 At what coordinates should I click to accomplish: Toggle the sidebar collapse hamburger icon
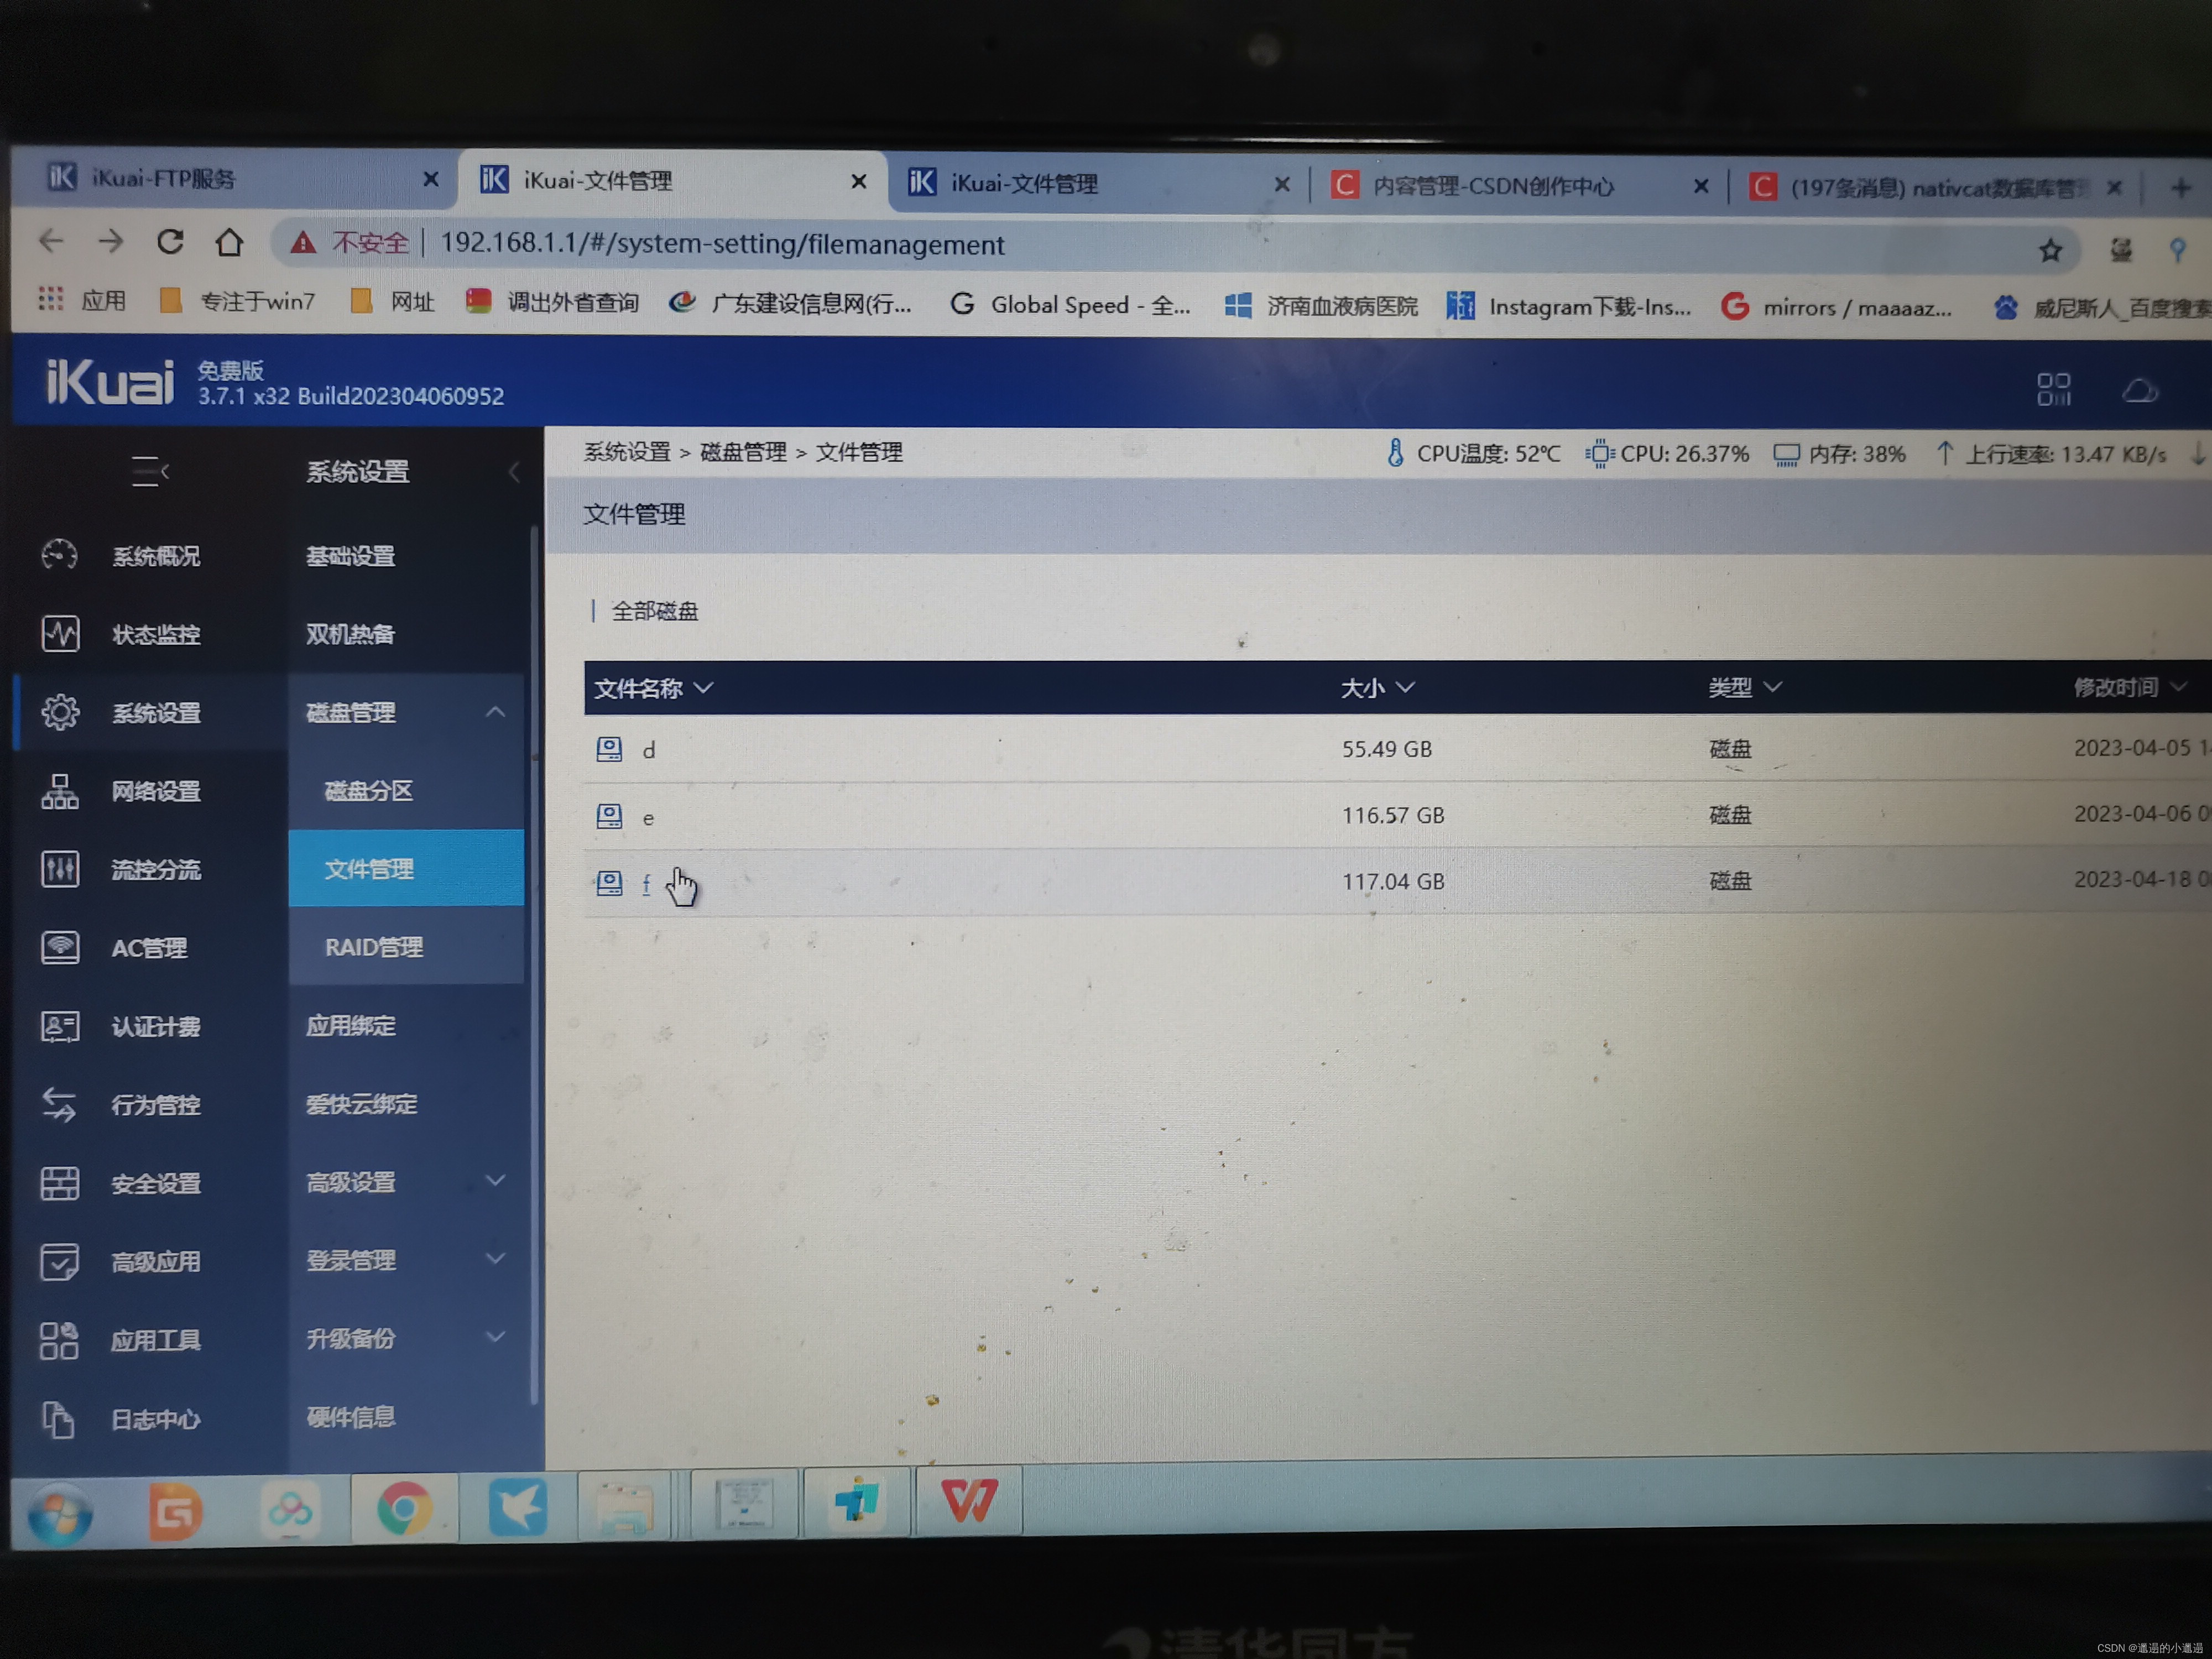[150, 471]
